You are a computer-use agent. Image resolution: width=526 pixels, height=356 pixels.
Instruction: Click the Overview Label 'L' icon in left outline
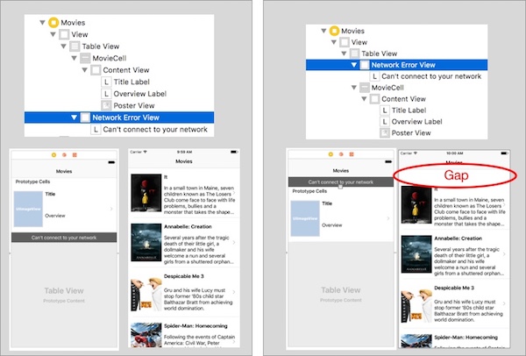pos(106,94)
